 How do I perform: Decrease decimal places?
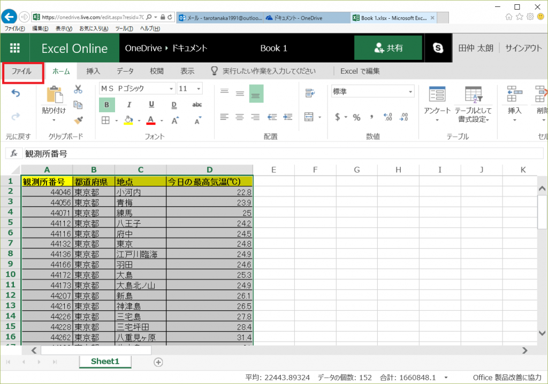(x=404, y=117)
